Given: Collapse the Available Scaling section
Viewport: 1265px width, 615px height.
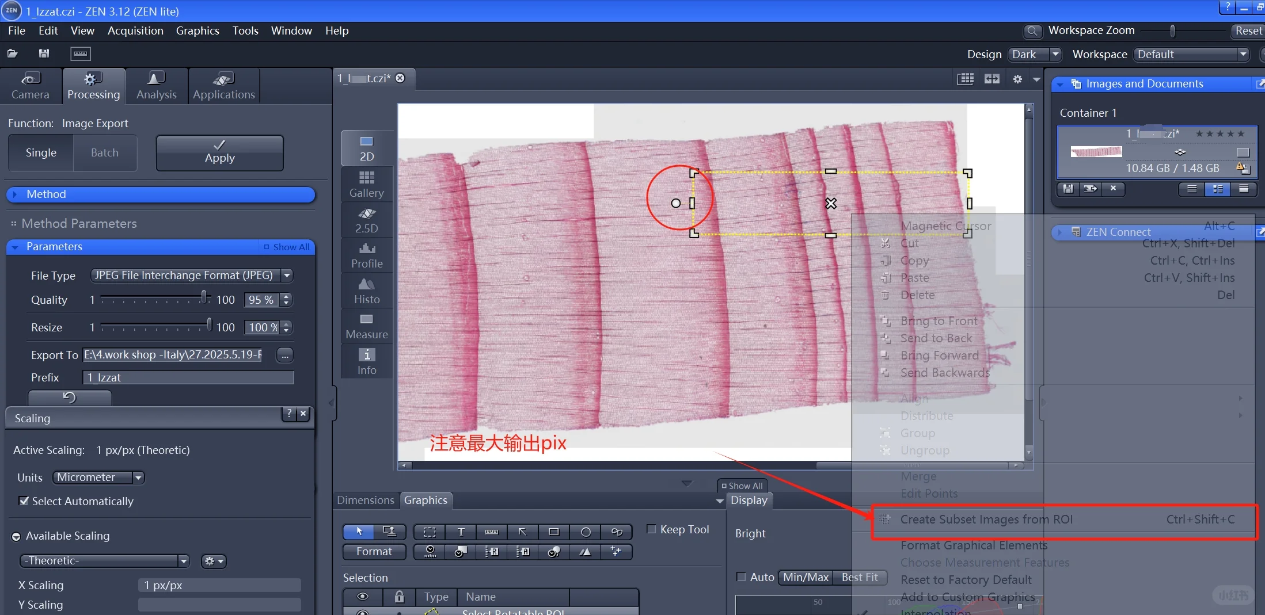Looking at the screenshot, I should click(16, 537).
